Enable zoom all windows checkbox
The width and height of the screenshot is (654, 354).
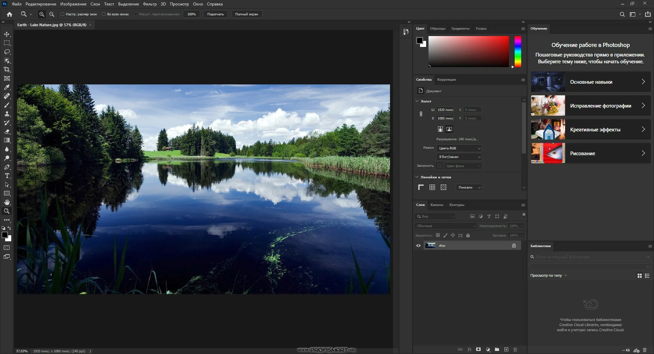coord(104,14)
